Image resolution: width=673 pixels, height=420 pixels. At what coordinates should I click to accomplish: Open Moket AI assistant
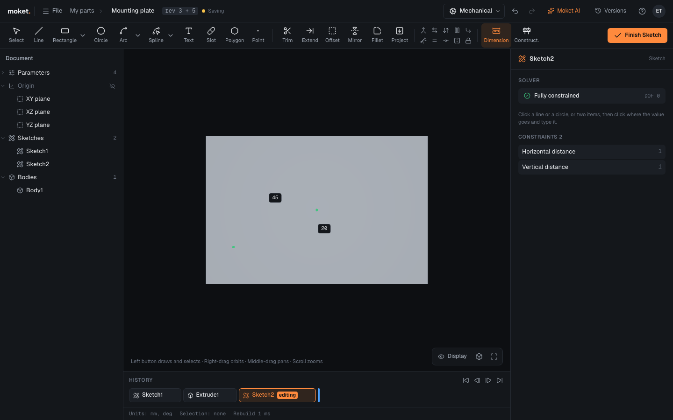point(564,11)
